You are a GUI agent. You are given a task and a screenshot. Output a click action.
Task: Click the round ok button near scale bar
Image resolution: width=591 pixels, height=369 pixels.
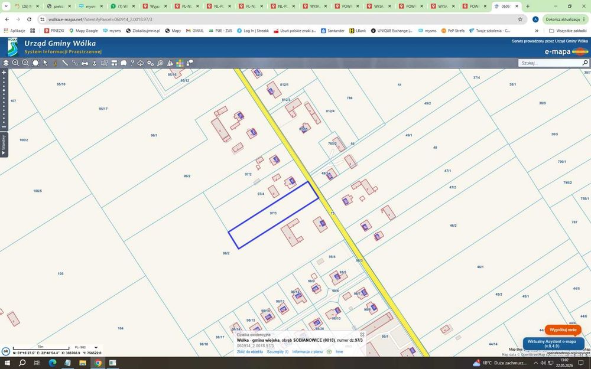(x=5, y=351)
